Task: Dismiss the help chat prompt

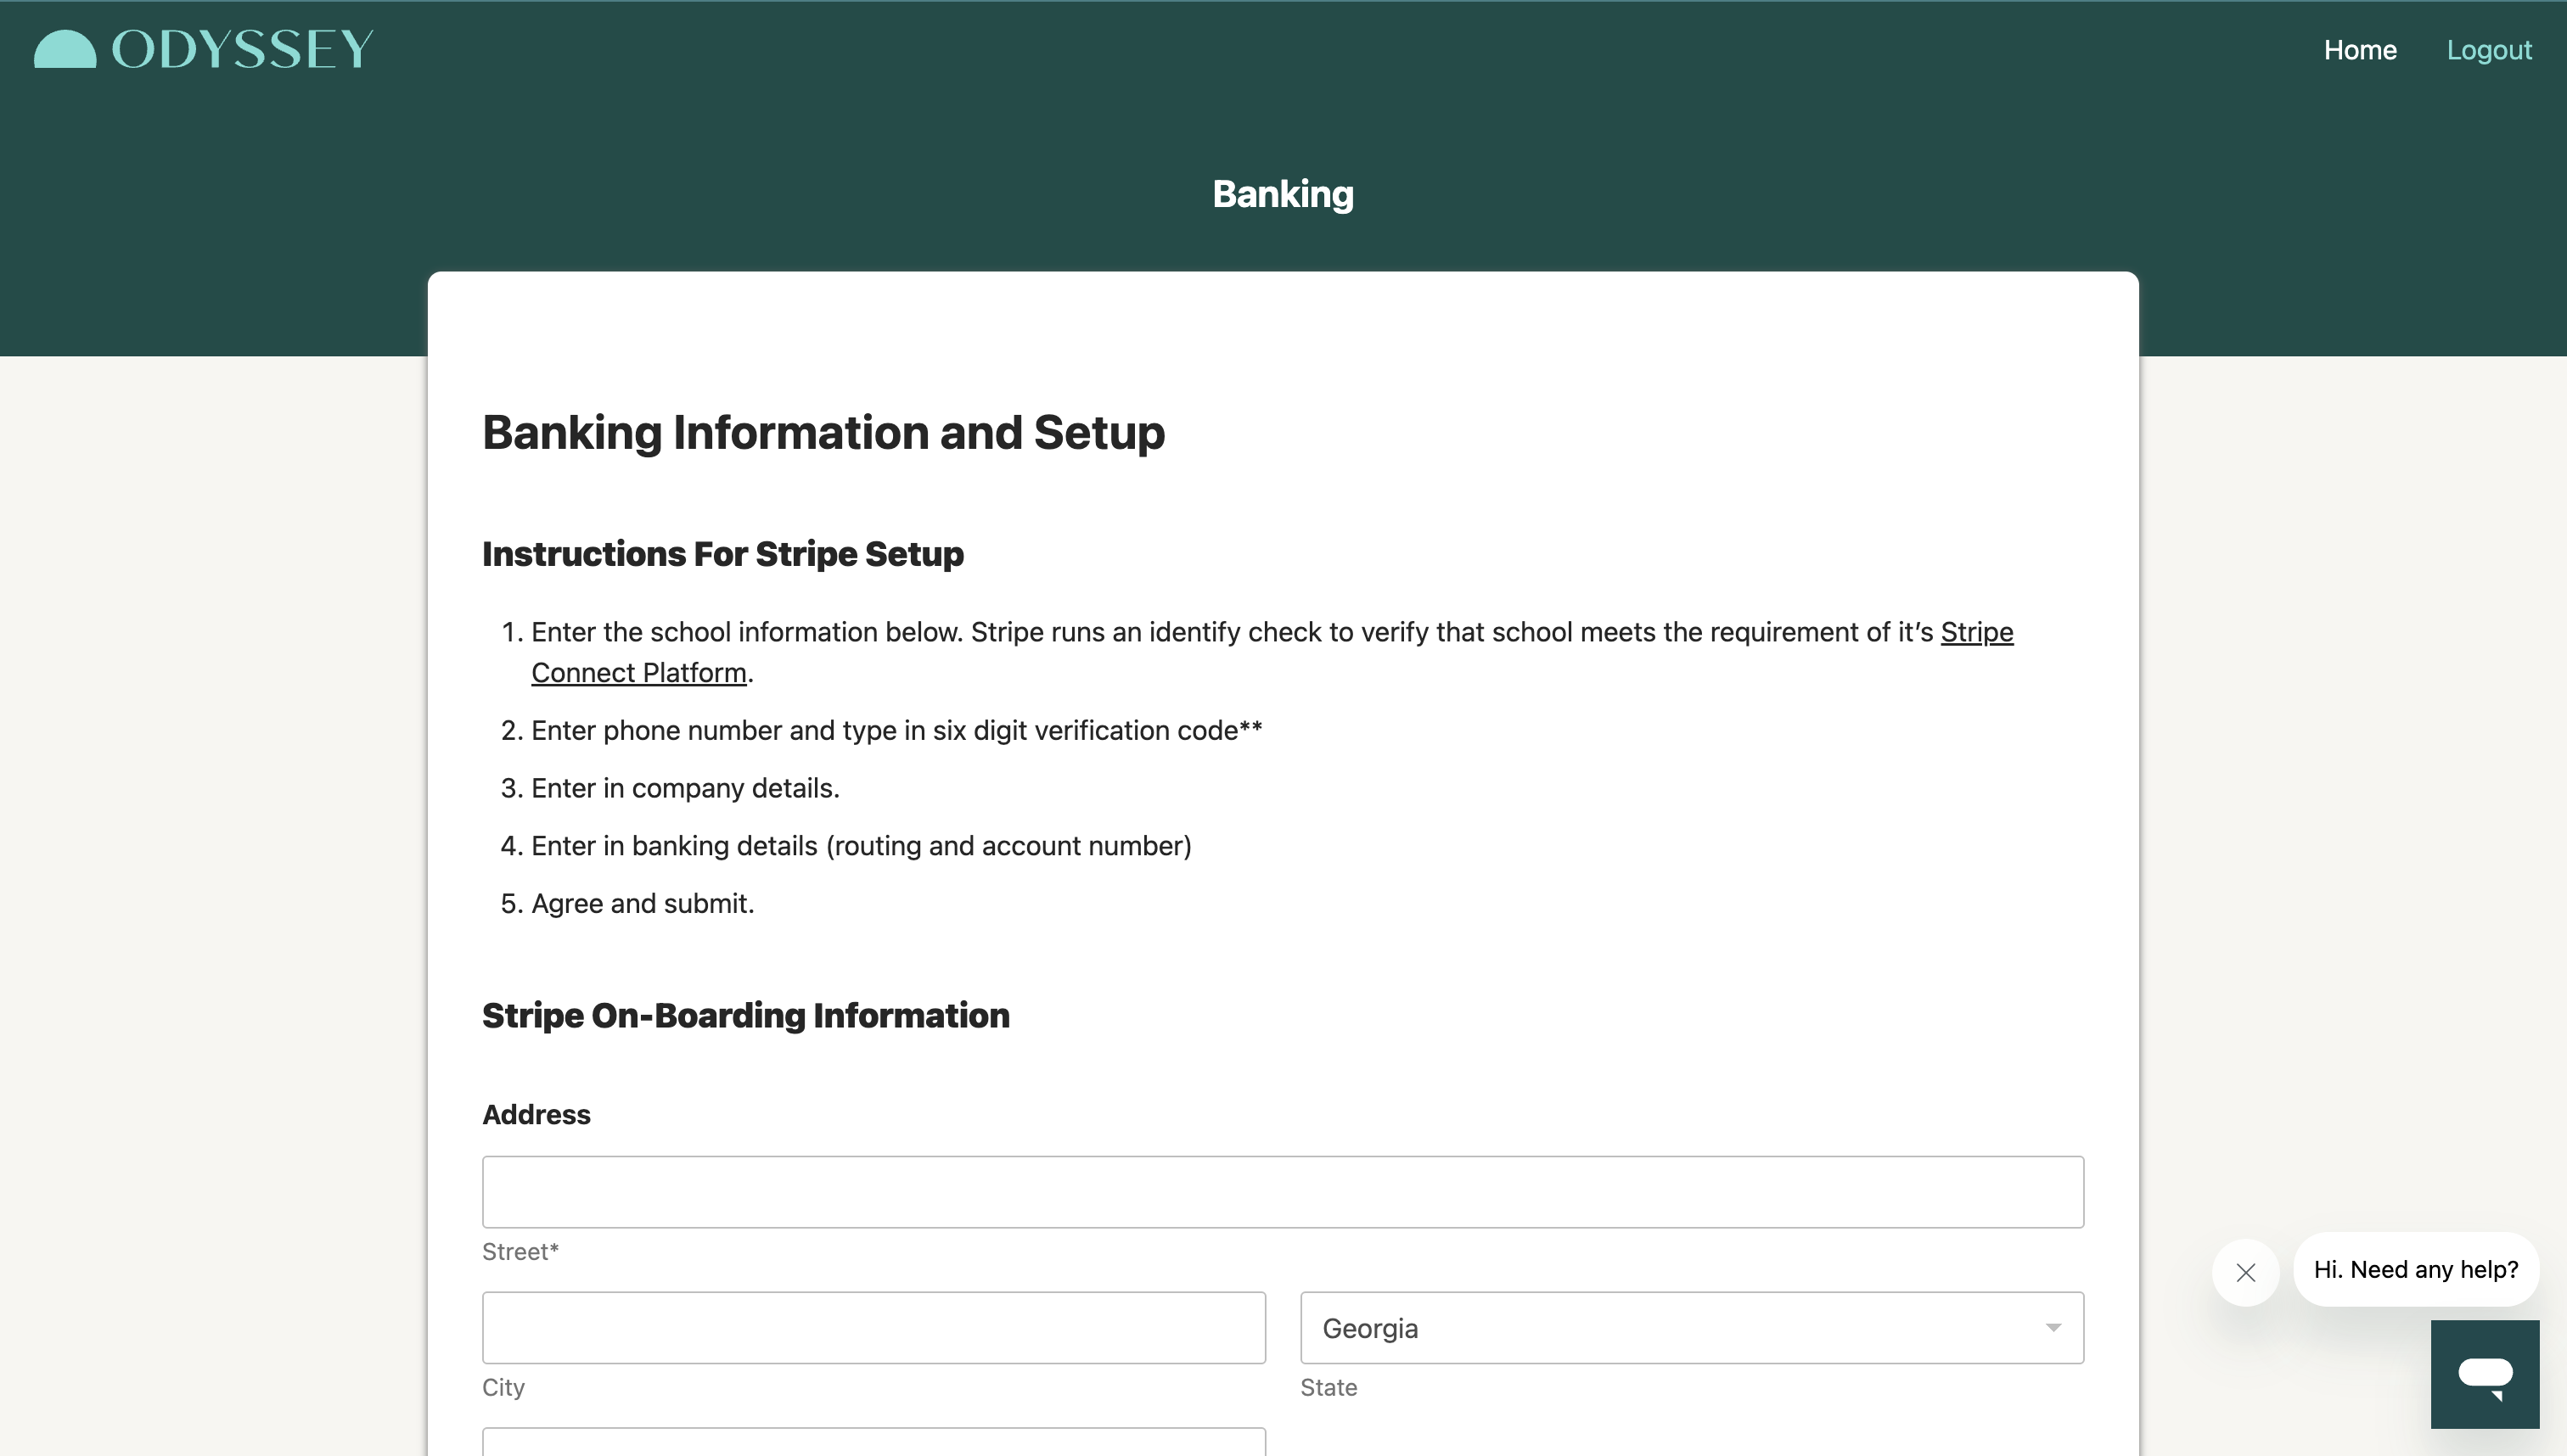Action: 2246,1272
